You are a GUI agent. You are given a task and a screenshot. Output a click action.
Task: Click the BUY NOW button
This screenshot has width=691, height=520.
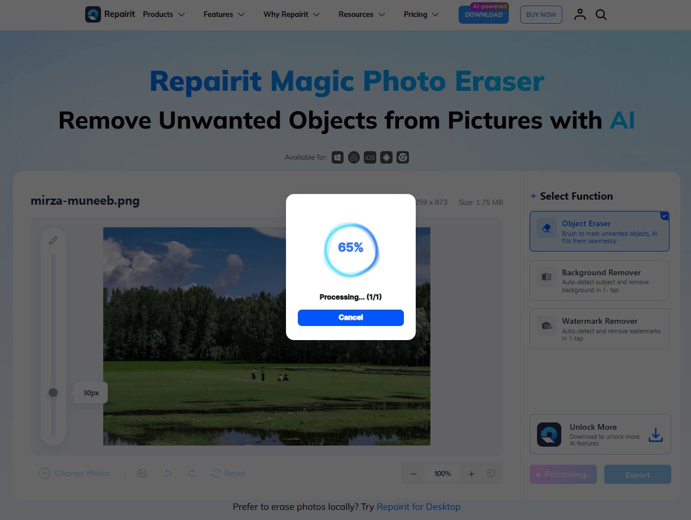pyautogui.click(x=541, y=15)
